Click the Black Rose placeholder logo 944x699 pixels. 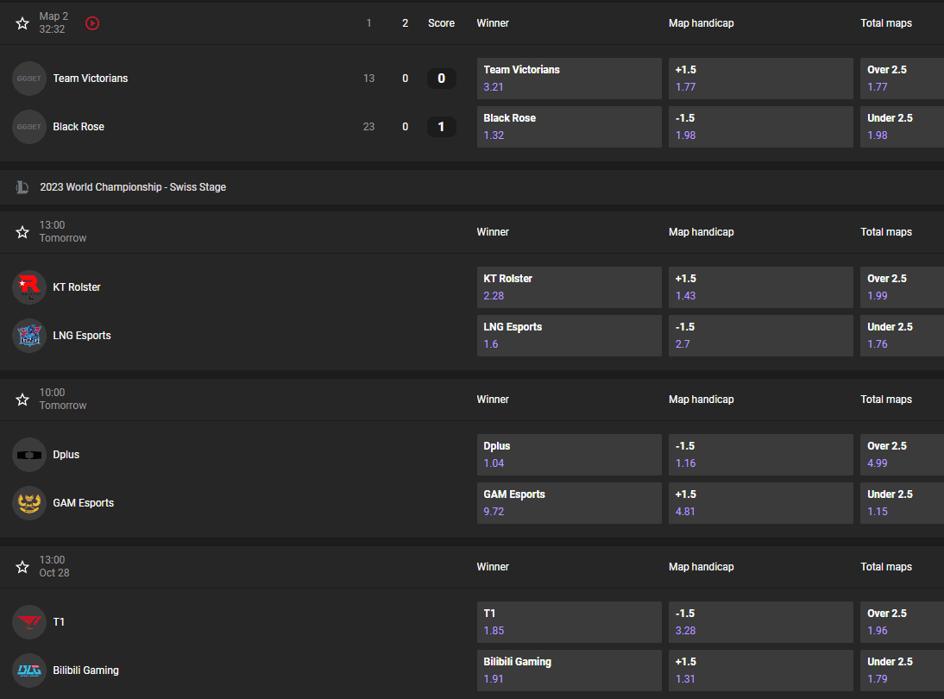[29, 127]
